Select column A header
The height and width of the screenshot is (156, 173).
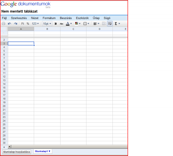coord(21,29)
